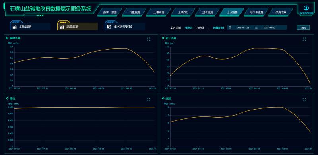Select the 日统计 view mode
The height and width of the screenshot is (155, 318).
[188, 28]
